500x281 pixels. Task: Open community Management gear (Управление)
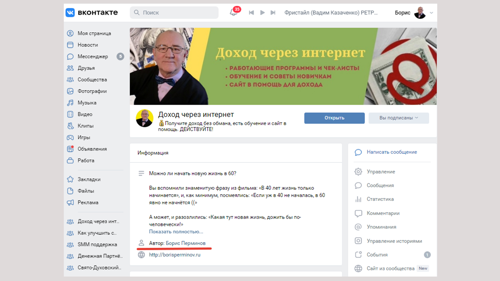tap(380, 172)
